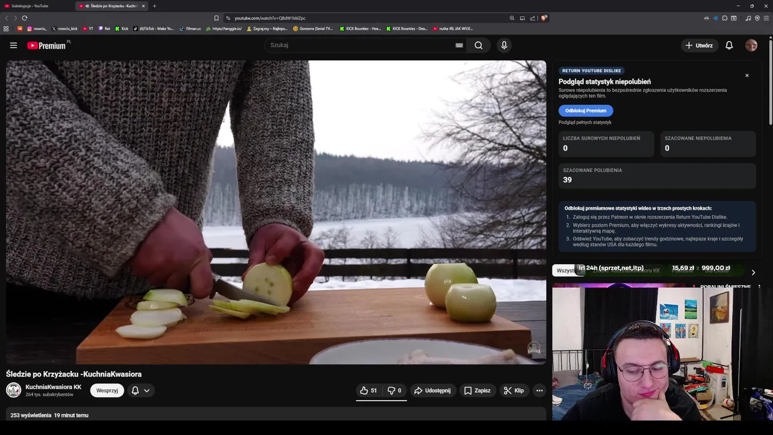Open the Brave Shields lion icon

tap(544, 18)
